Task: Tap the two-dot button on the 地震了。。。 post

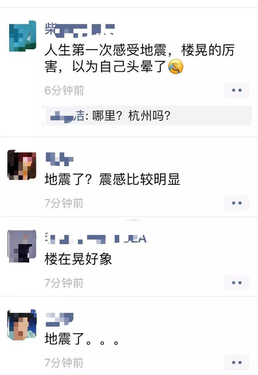Action: pyautogui.click(x=236, y=362)
